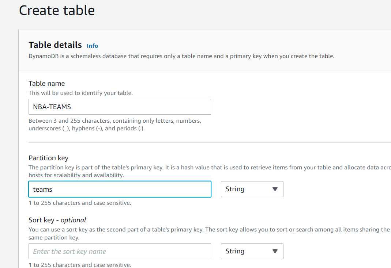Click the partition key input containing teams
Image resolution: width=391 pixels, height=268 pixels.
pos(120,189)
